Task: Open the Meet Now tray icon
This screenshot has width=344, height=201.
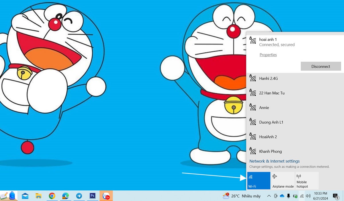Action: 275,196
